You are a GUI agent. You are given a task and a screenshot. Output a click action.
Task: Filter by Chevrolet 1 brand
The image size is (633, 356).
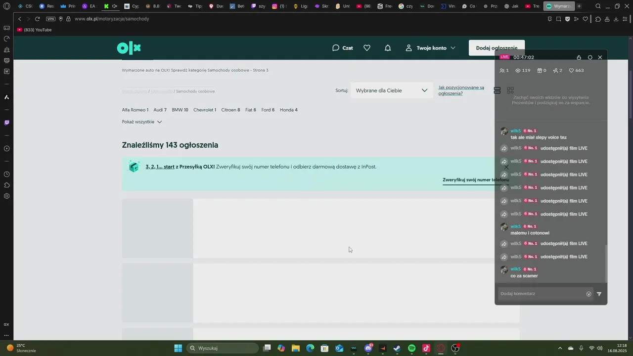coord(205,110)
